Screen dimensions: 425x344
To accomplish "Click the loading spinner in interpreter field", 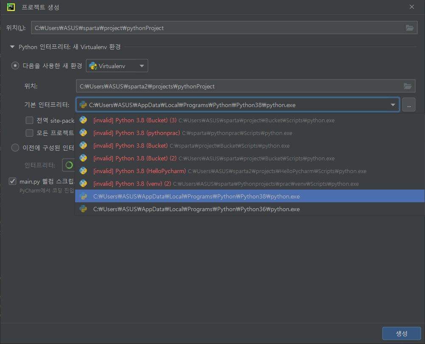I will tap(69, 165).
